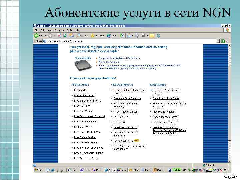The height and width of the screenshot is (180, 240).
Task: Open the Free Caller ID Block link
Action: 88,132
